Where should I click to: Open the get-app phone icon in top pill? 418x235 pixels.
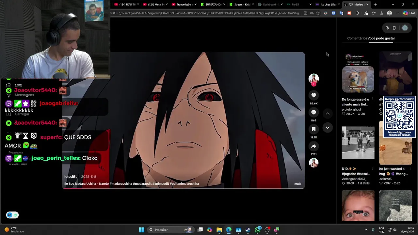click(x=394, y=28)
